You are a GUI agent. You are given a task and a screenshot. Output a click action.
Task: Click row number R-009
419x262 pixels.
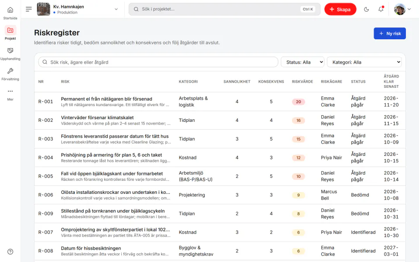tap(46, 214)
